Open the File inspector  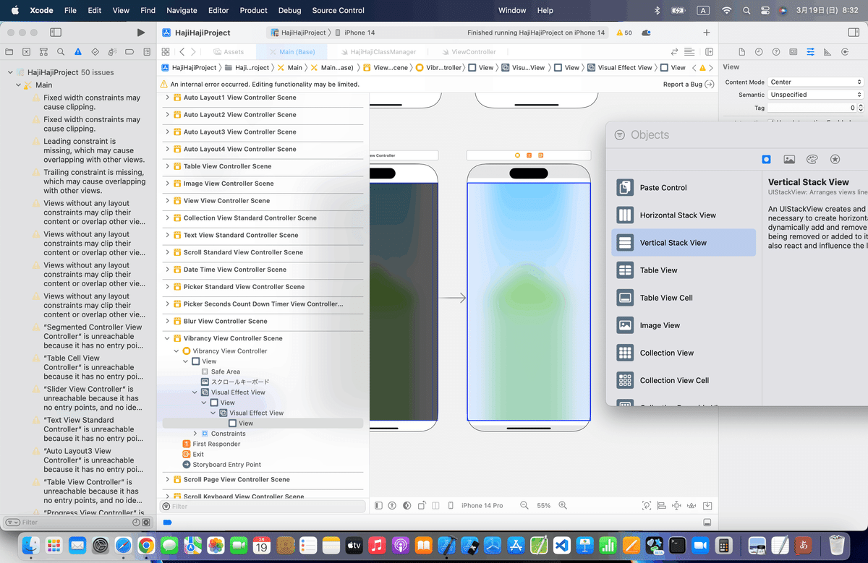tap(741, 52)
